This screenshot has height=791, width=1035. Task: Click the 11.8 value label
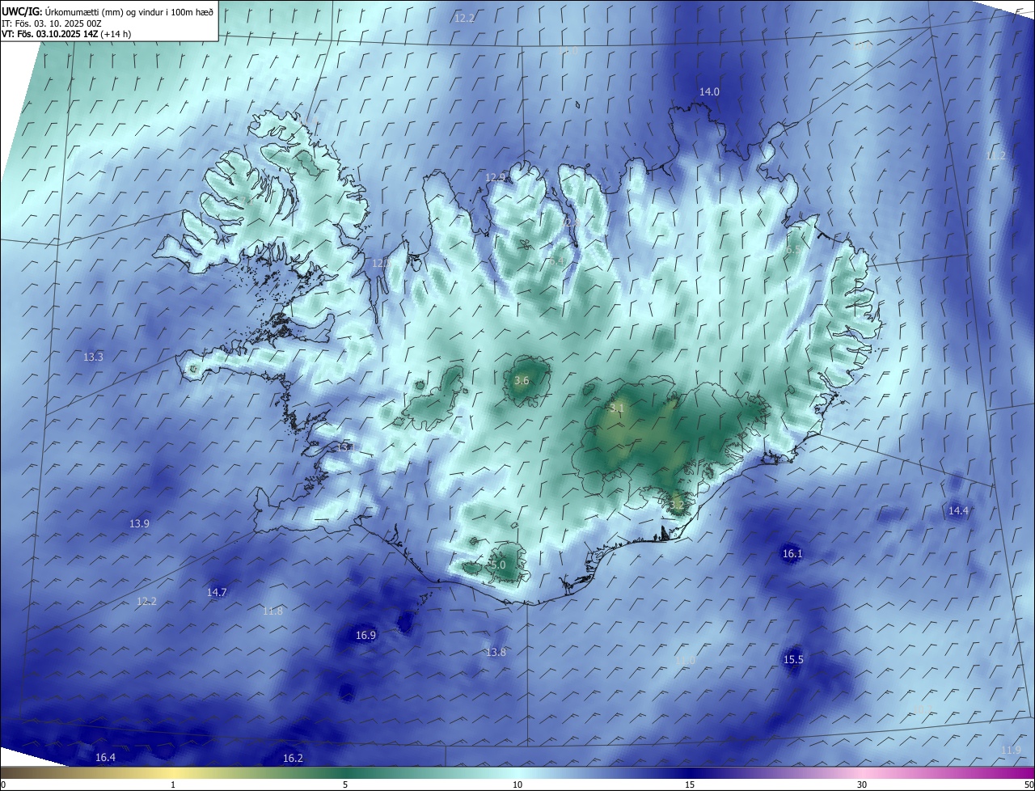point(272,611)
